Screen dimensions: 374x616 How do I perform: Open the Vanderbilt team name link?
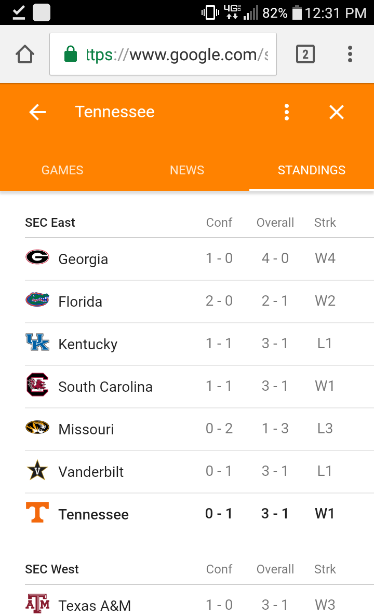(x=91, y=472)
